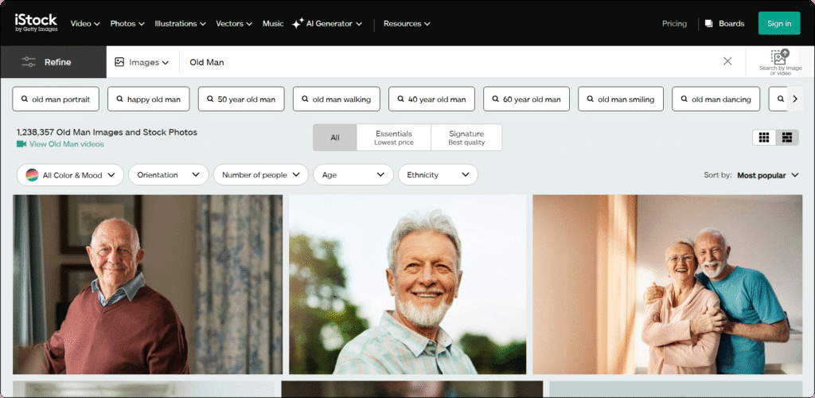Click magnifier icon in old man dancing chip
815x398 pixels.
[684, 99]
